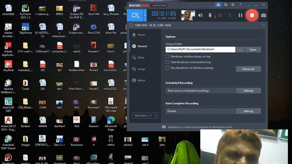This screenshot has height=164, width=292.
Task: Open Auto Complete Recording Settings button
Action: 248,111
